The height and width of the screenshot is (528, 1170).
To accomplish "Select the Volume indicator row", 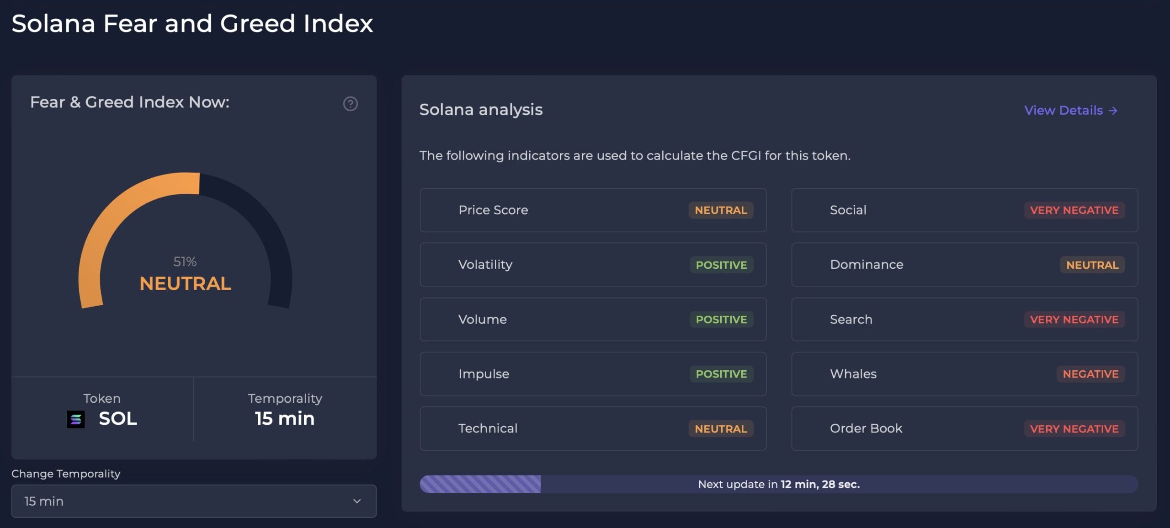I will [593, 319].
